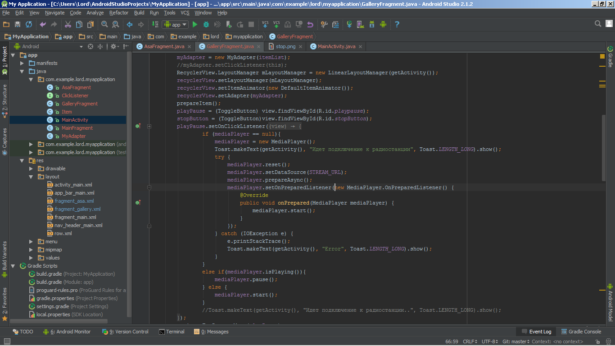Toggle the Android Model right sidebar tab
615x346 pixels.
pos(610,301)
